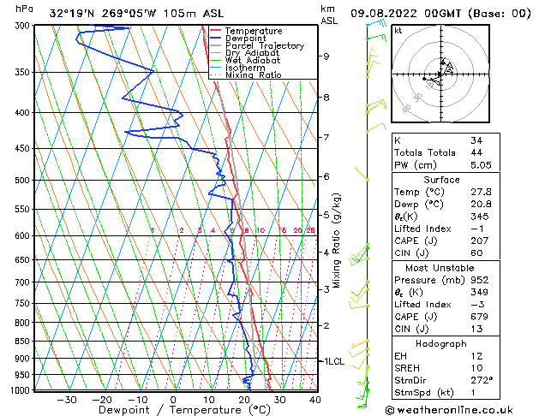
Task: Click the Most Unstable CAPE value 679
Action: coord(480,317)
